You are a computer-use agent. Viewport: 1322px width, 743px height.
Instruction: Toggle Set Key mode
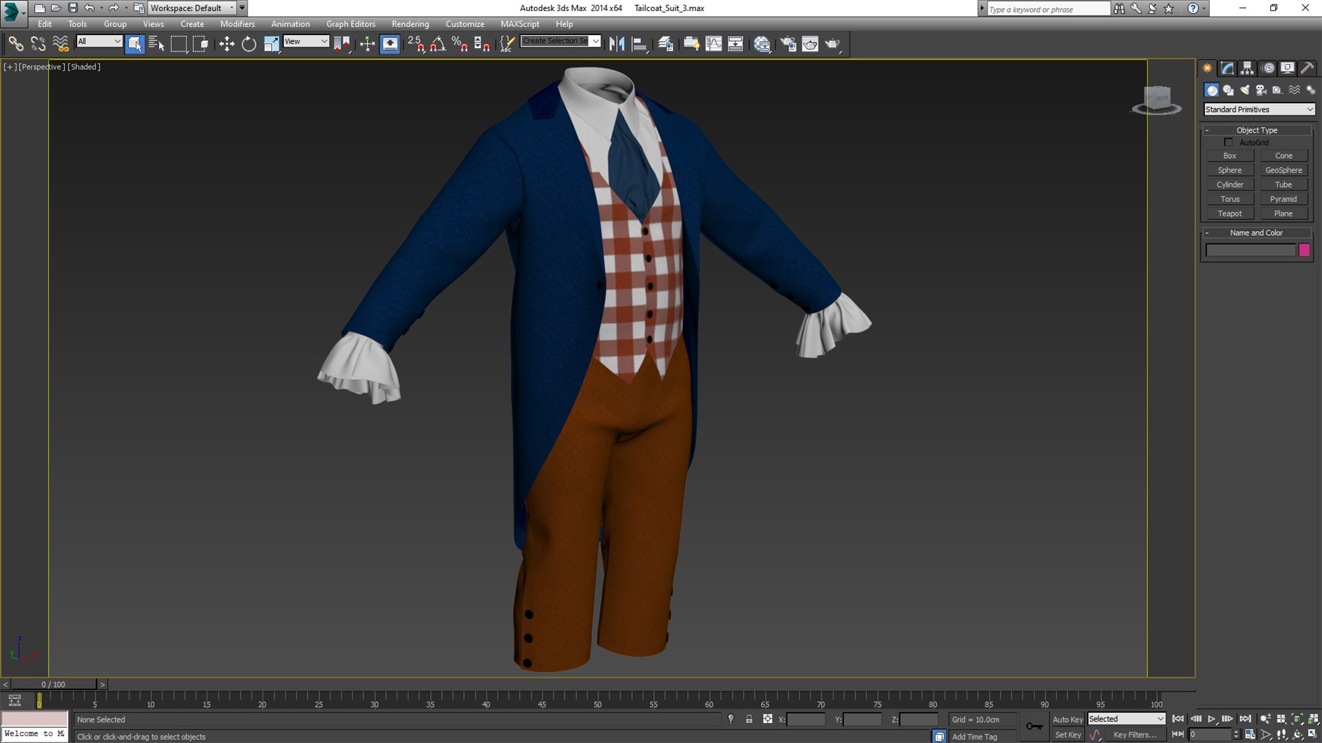(x=1067, y=735)
